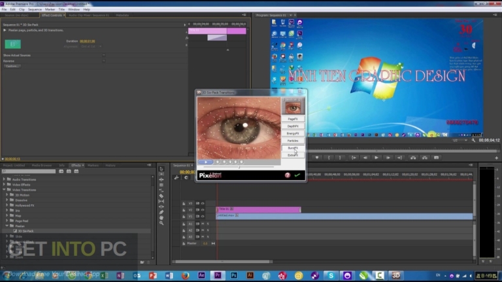Click the Particles button
502x282 pixels.
point(293,141)
